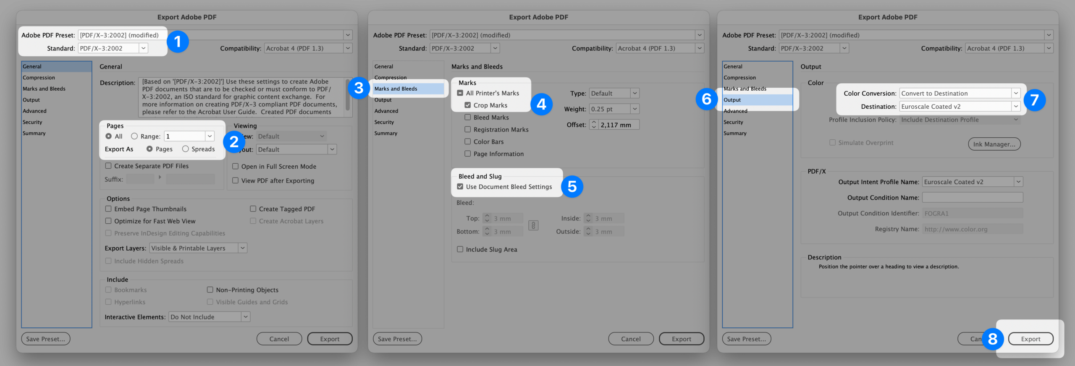Select the highlighted Output category
Viewport: 1075px width, 366px height.
757,100
